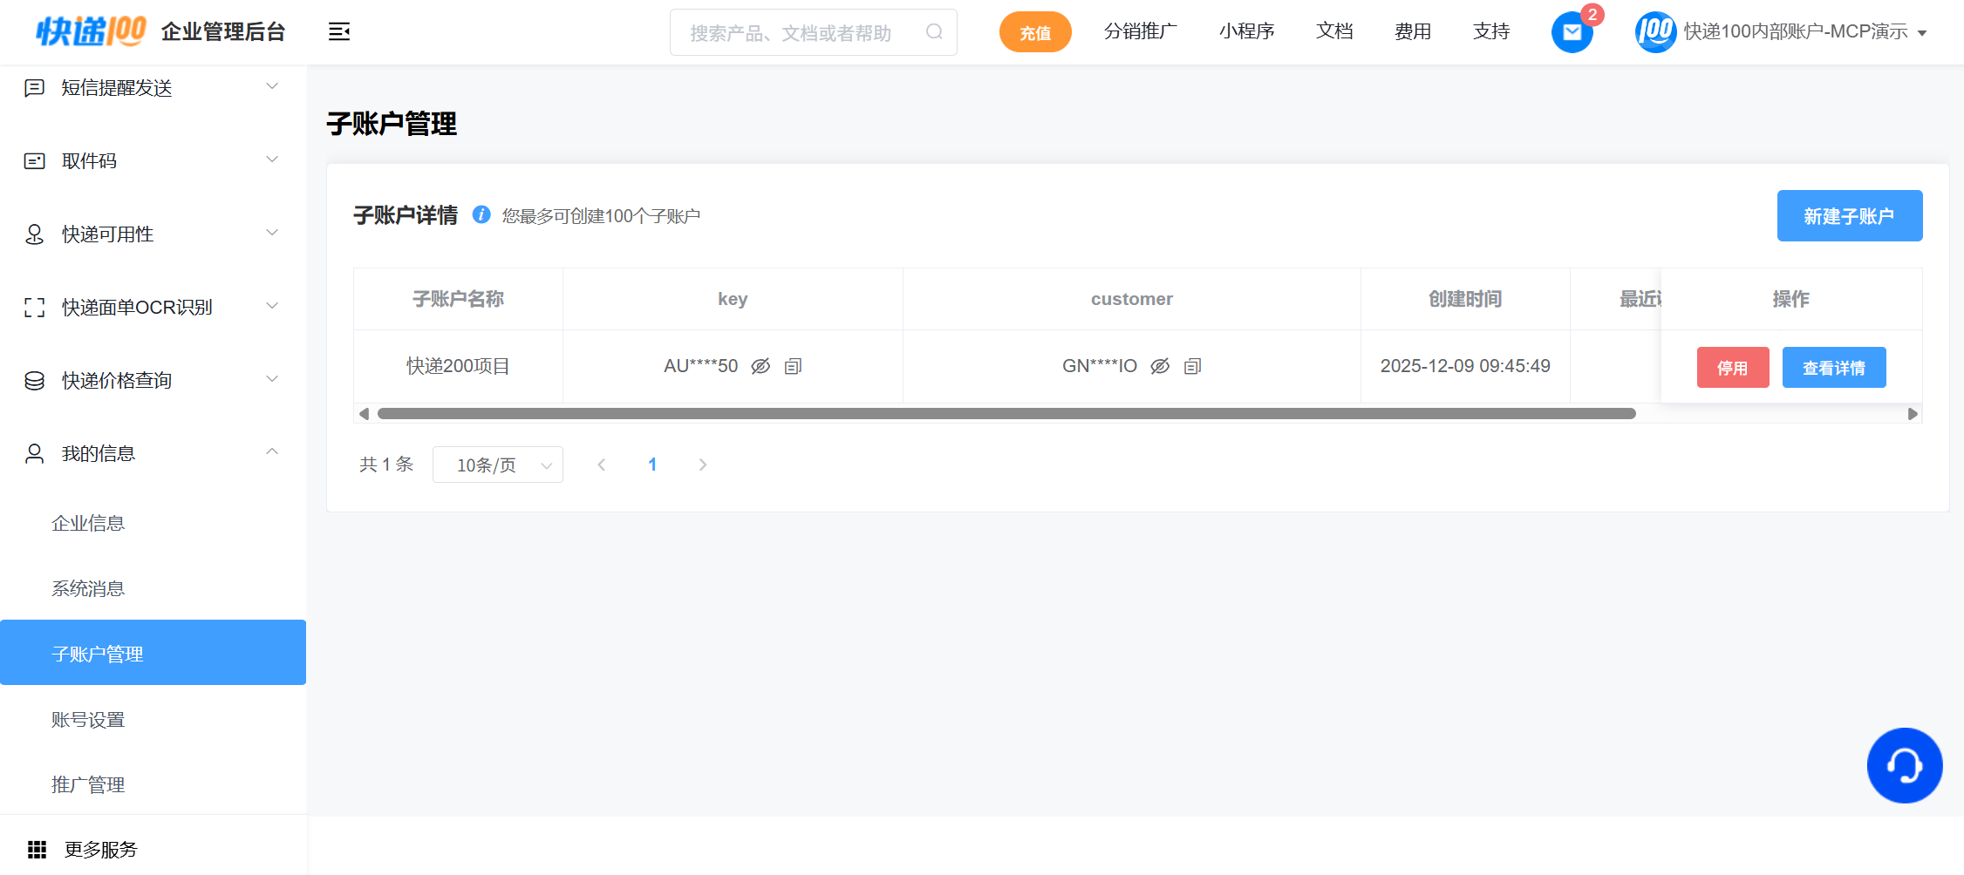Image resolution: width=1964 pixels, height=875 pixels.
Task: Click 查看详情 for 快递200项目
Action: 1833,368
